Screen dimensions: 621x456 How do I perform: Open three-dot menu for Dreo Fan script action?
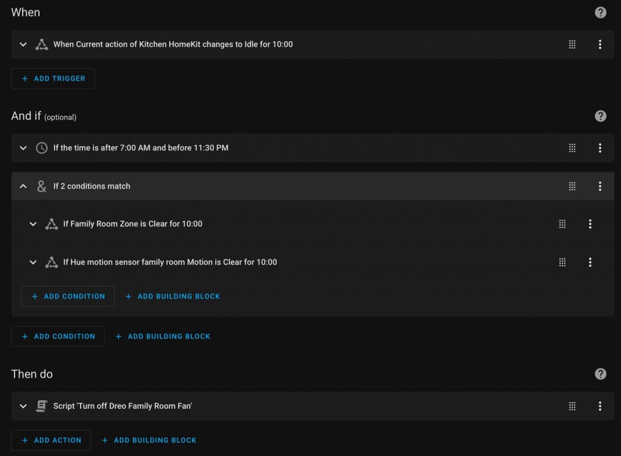pyautogui.click(x=600, y=406)
